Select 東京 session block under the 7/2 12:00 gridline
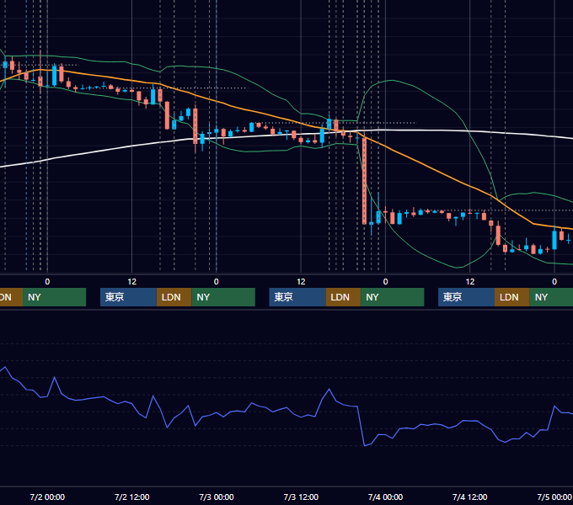 [x=128, y=297]
